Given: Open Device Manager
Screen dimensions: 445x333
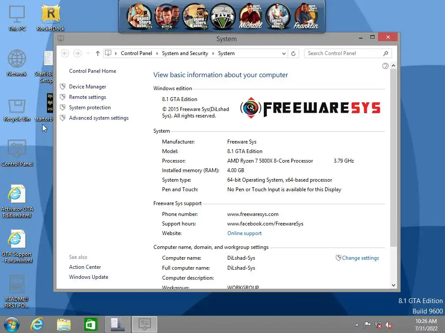Looking at the screenshot, I should tap(87, 87).
